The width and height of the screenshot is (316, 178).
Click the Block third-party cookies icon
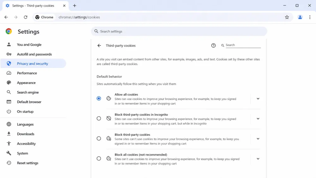point(109,138)
